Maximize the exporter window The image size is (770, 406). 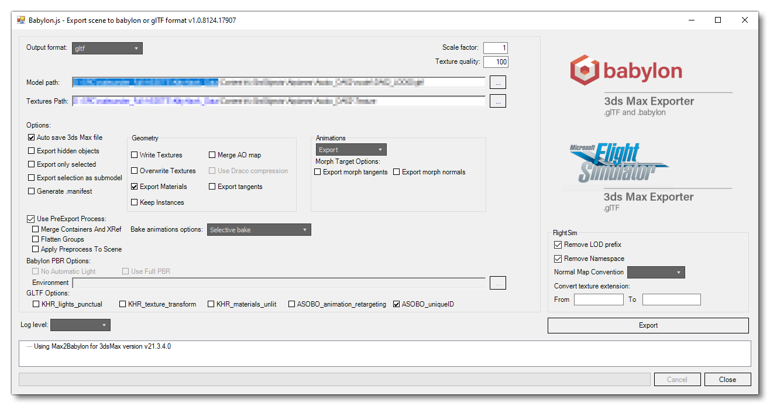click(x=718, y=20)
